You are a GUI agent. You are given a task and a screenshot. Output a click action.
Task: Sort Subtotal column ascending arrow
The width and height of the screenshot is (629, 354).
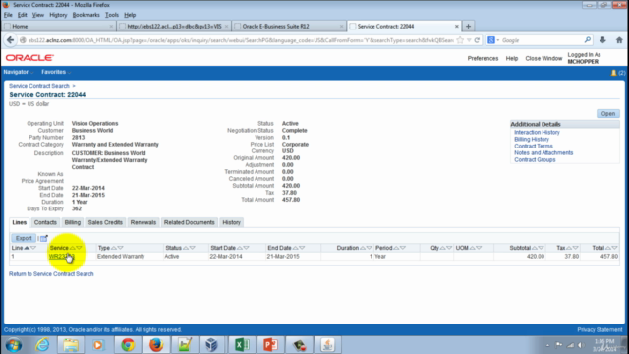[x=535, y=248]
